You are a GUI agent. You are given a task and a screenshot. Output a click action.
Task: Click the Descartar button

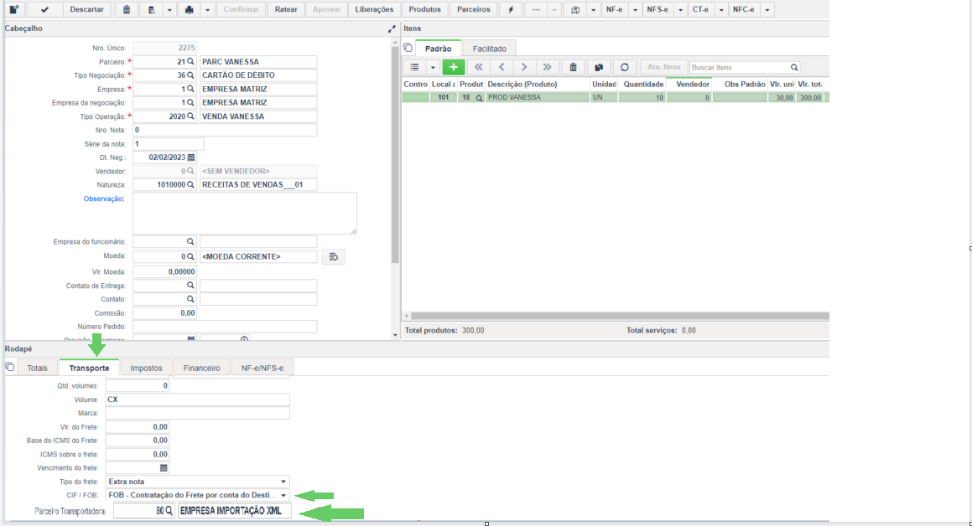coord(86,9)
